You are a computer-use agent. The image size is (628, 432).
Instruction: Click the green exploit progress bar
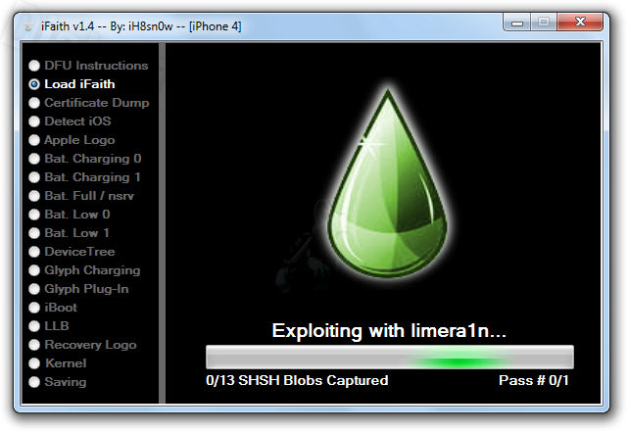click(390, 357)
